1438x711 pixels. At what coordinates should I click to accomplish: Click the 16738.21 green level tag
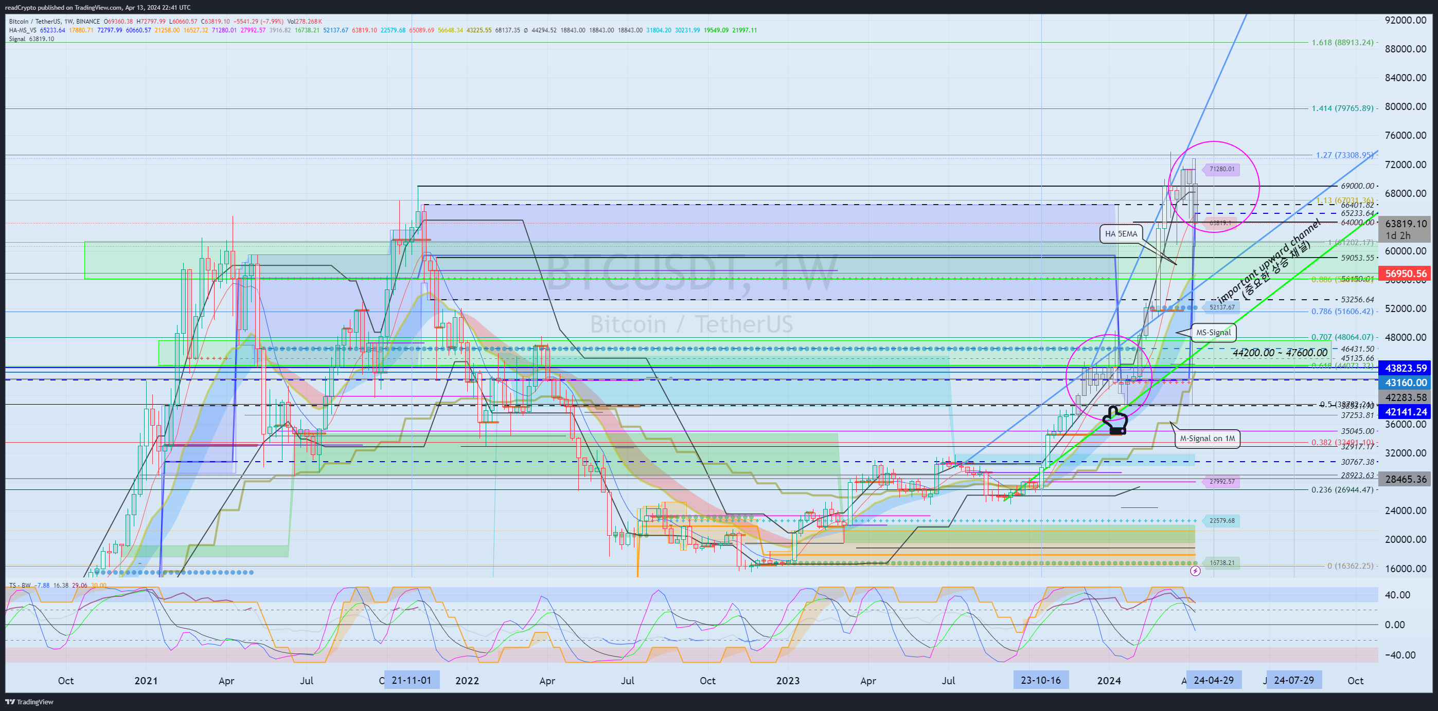[1221, 562]
